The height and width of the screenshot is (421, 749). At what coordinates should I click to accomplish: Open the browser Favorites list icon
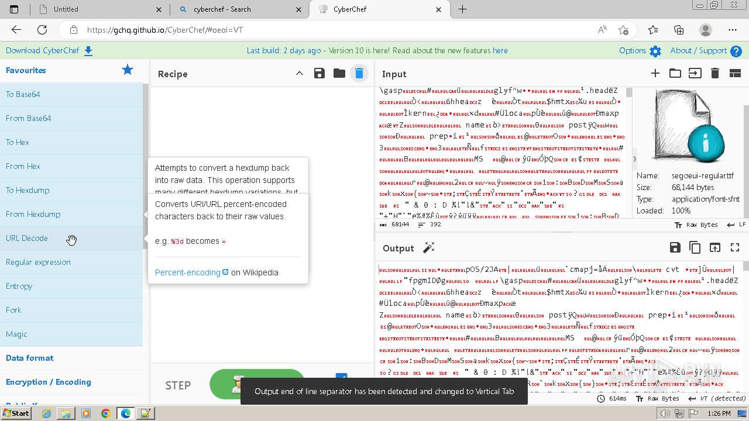653,30
